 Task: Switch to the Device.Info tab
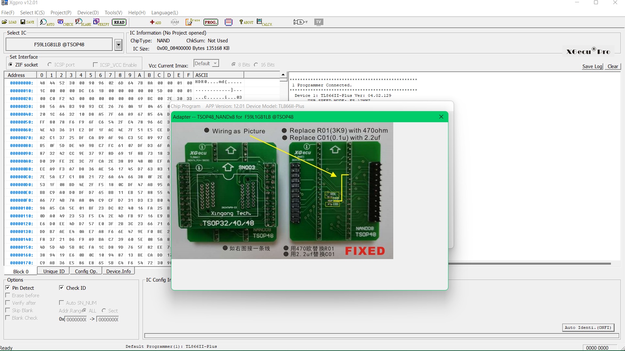click(x=118, y=271)
